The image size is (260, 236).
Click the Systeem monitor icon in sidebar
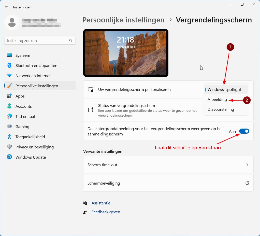pyautogui.click(x=9, y=55)
